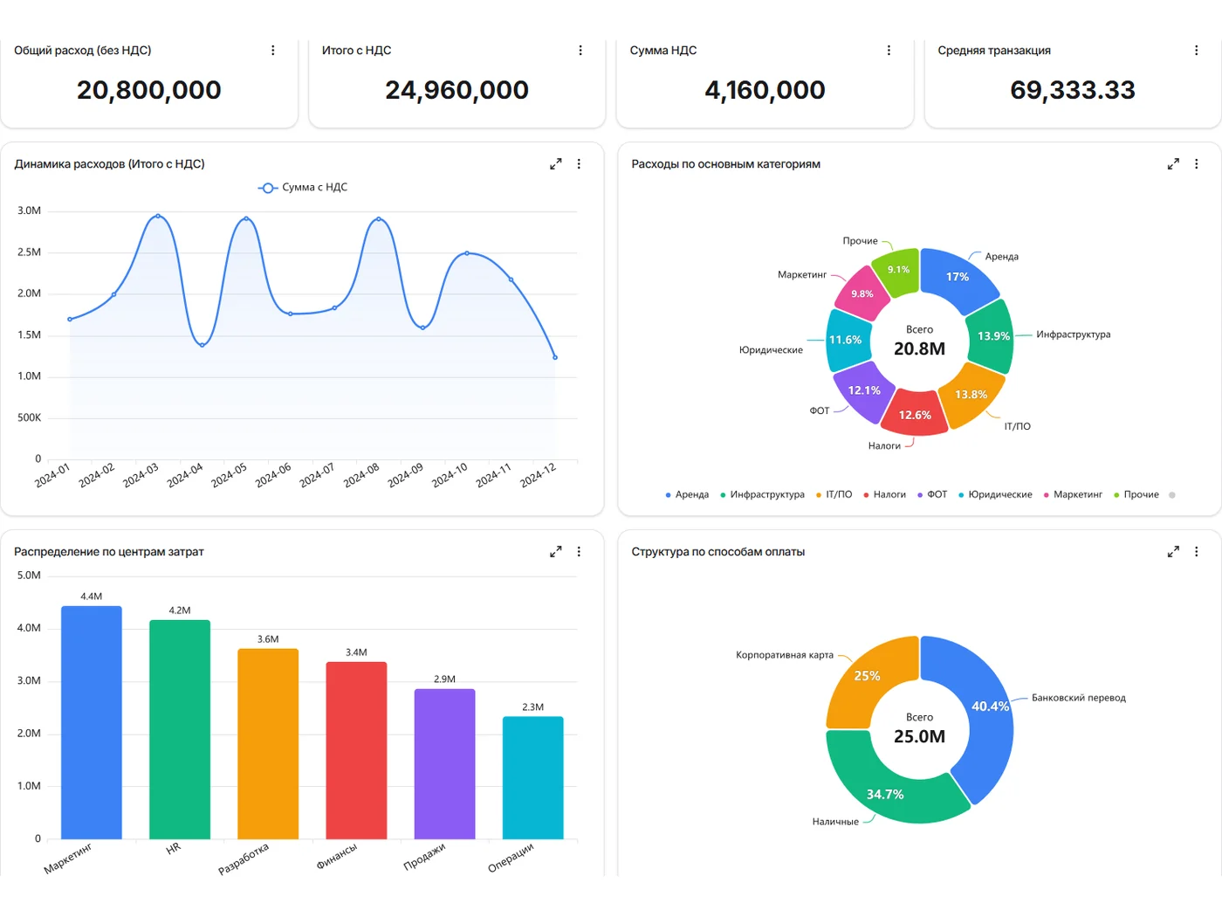Click the Наличные callout label
The height and width of the screenshot is (917, 1222).
[x=835, y=822]
